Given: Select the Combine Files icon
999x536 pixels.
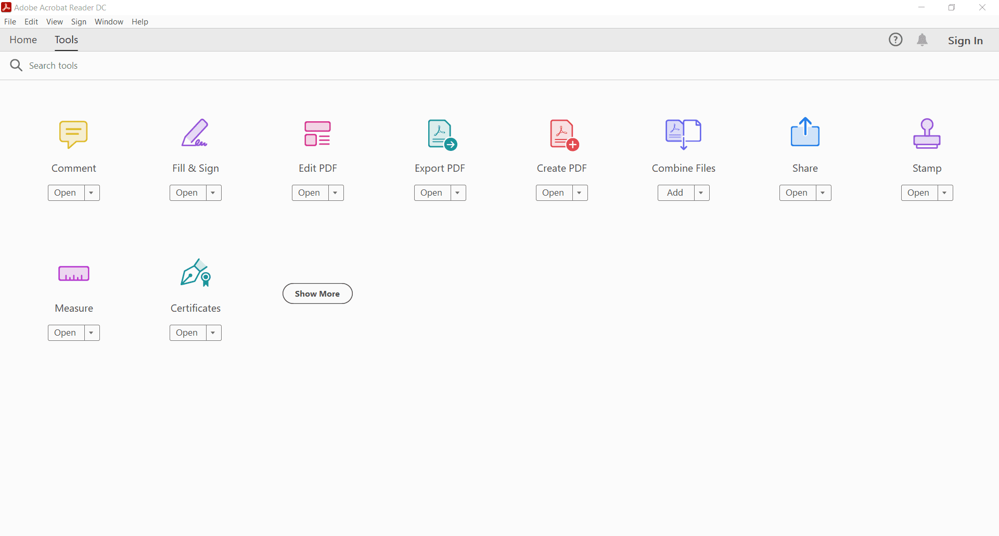Looking at the screenshot, I should [683, 134].
